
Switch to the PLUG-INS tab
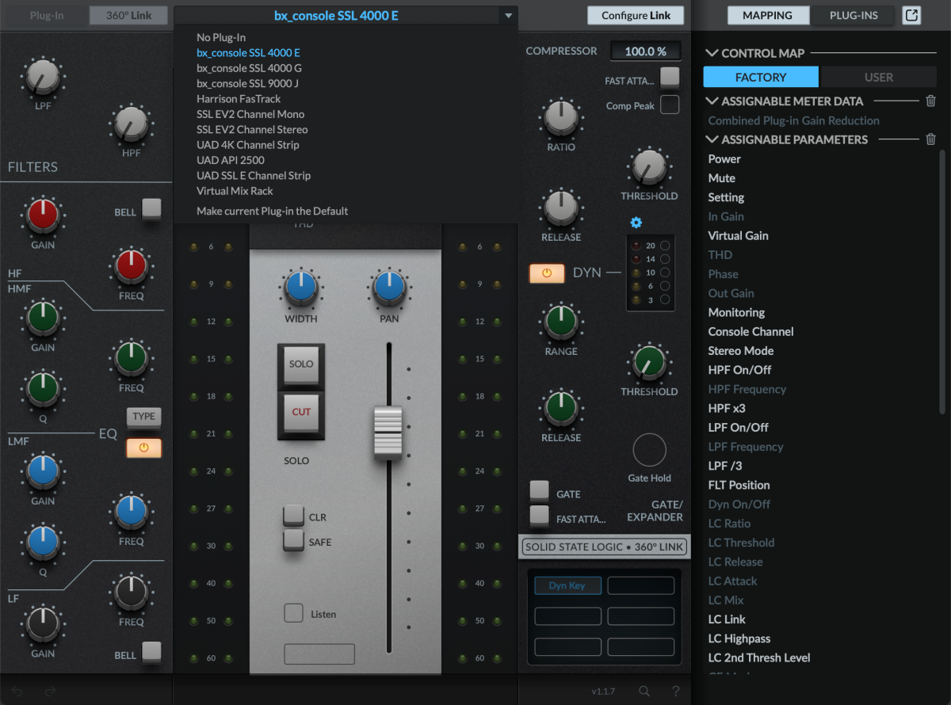[853, 15]
